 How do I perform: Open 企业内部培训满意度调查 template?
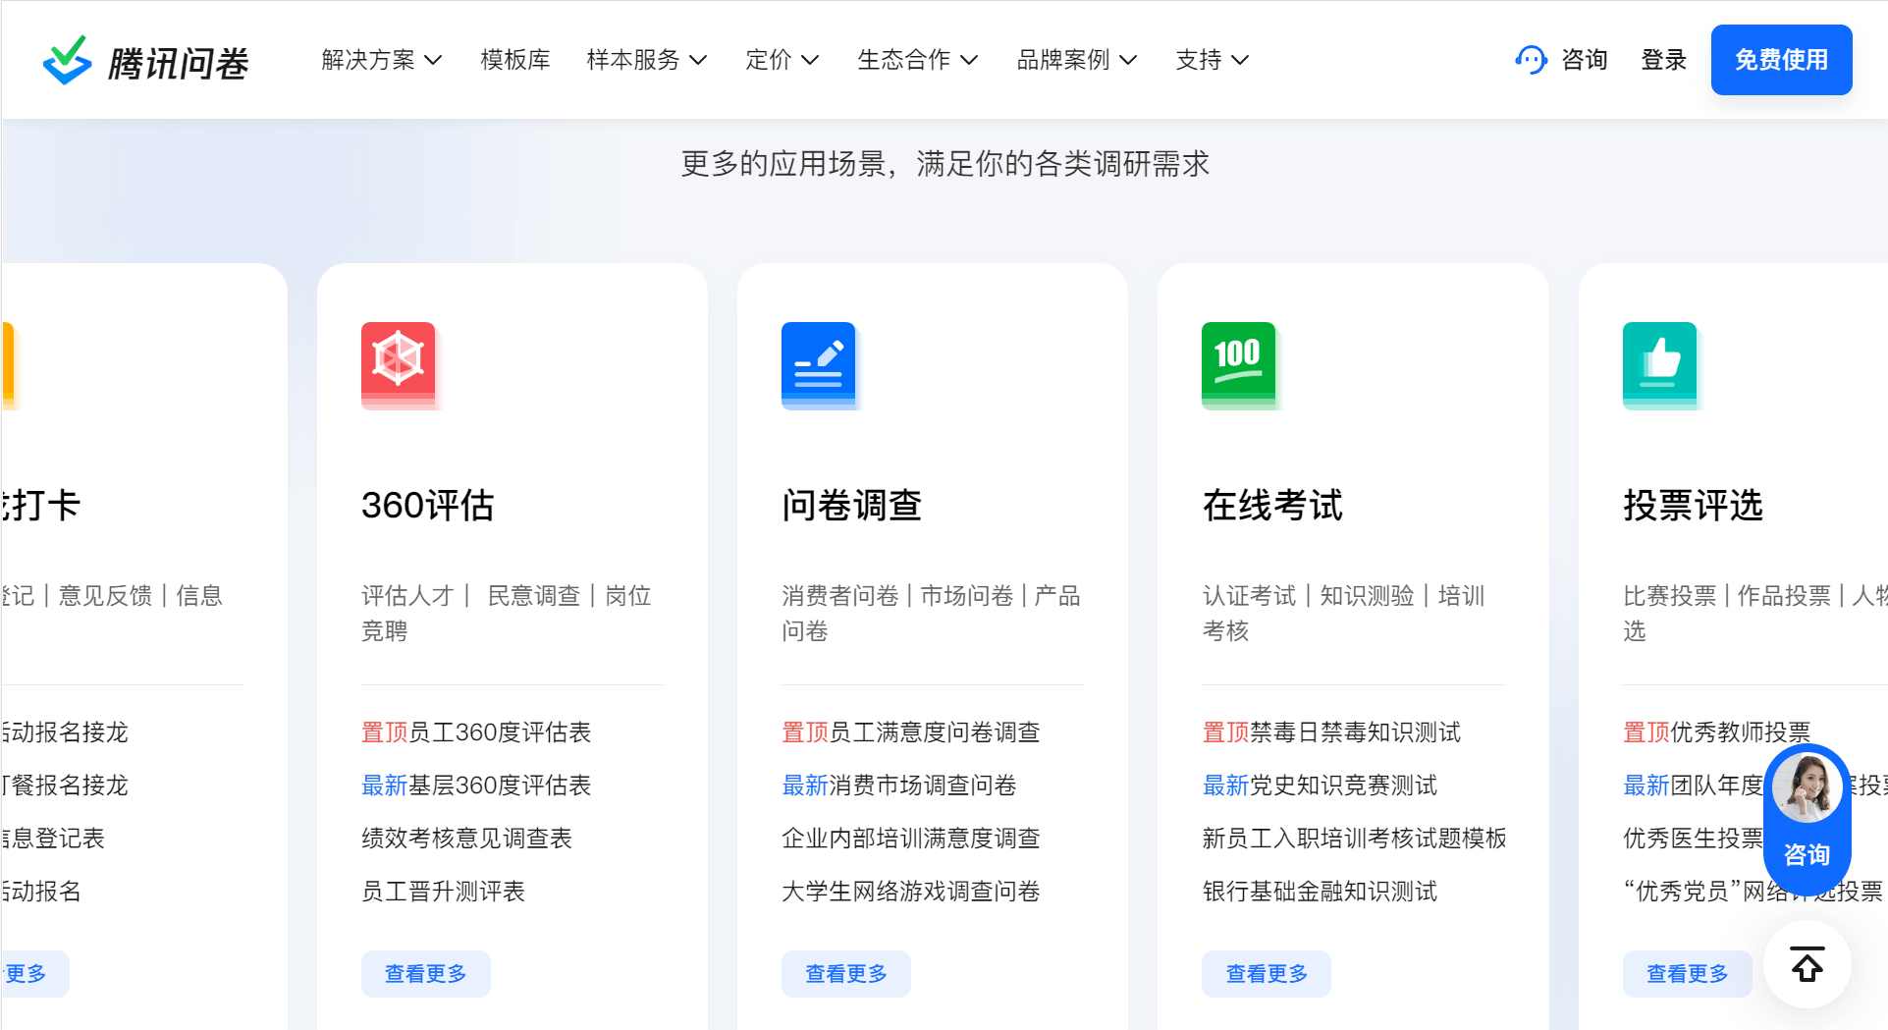tap(911, 838)
